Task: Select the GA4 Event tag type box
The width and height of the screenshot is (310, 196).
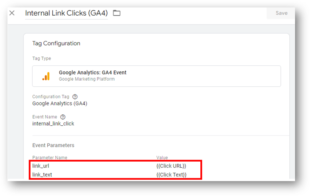Action: [x=156, y=76]
